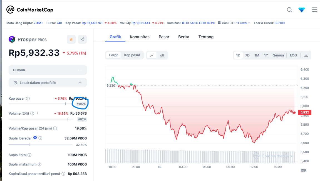Open the search magnifier icon

[x=289, y=10]
